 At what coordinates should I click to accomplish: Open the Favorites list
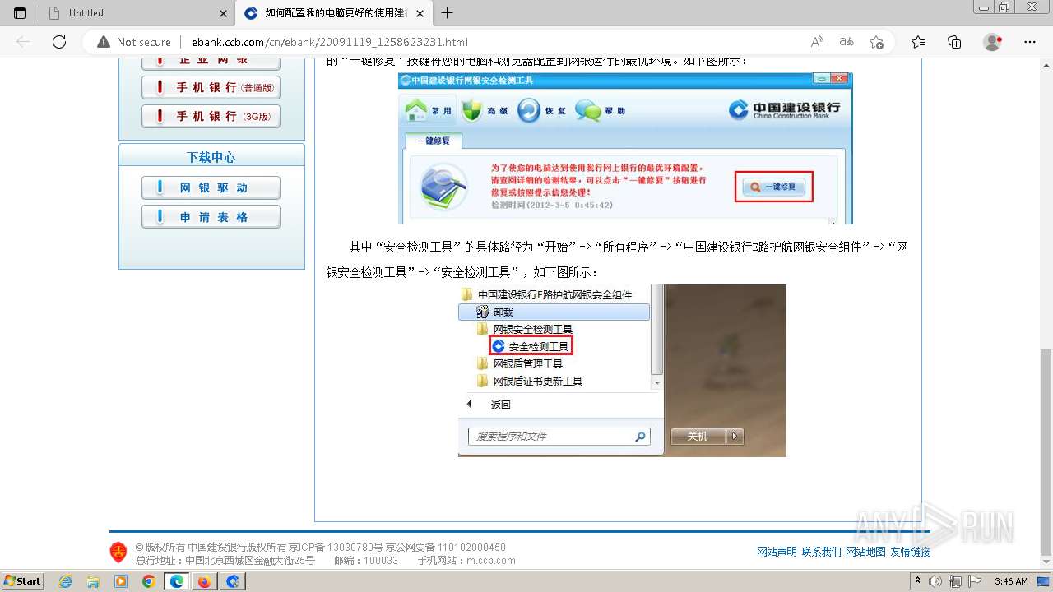[918, 42]
